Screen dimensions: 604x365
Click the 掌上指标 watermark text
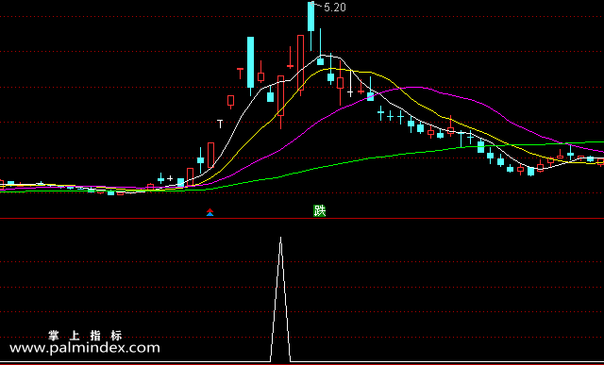pos(85,336)
